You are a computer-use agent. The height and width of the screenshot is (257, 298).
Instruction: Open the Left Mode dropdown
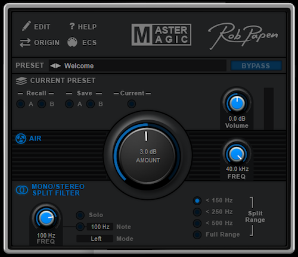point(95,239)
